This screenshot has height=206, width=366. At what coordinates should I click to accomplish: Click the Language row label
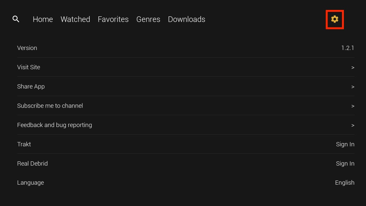point(30,183)
